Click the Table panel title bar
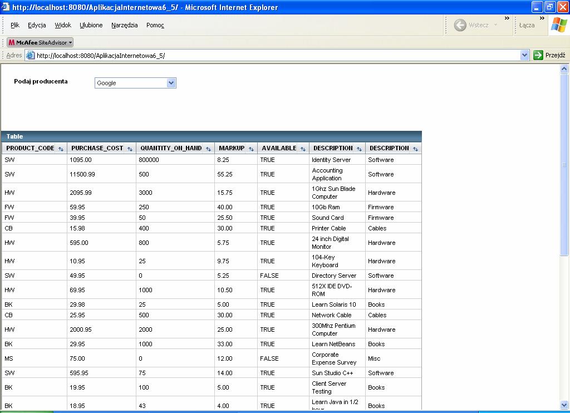This screenshot has height=413, width=570. [x=212, y=136]
